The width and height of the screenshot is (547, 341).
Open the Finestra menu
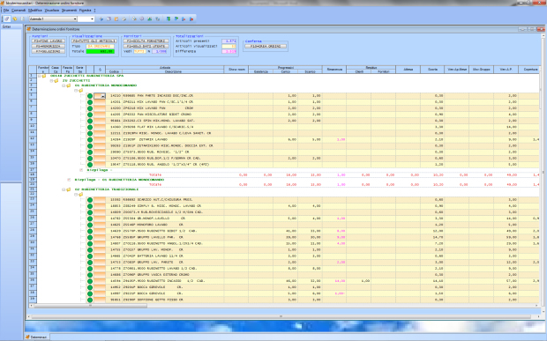[85, 11]
